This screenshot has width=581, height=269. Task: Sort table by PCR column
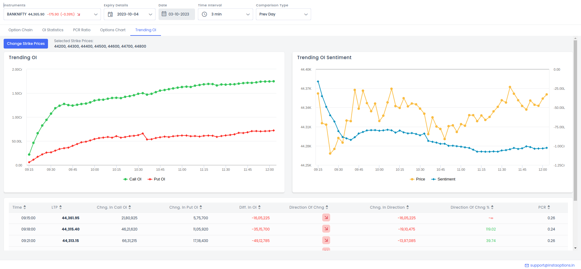click(549, 207)
